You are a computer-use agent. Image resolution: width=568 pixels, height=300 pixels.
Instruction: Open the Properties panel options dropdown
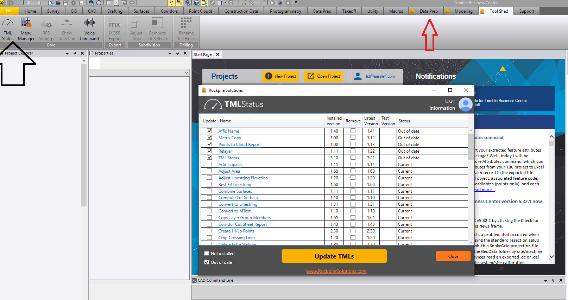click(x=170, y=53)
